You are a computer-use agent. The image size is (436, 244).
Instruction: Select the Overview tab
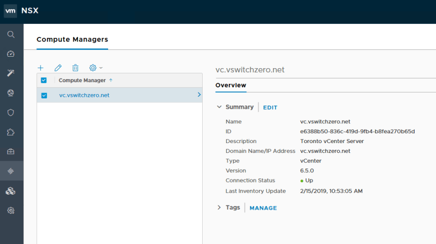pyautogui.click(x=231, y=85)
